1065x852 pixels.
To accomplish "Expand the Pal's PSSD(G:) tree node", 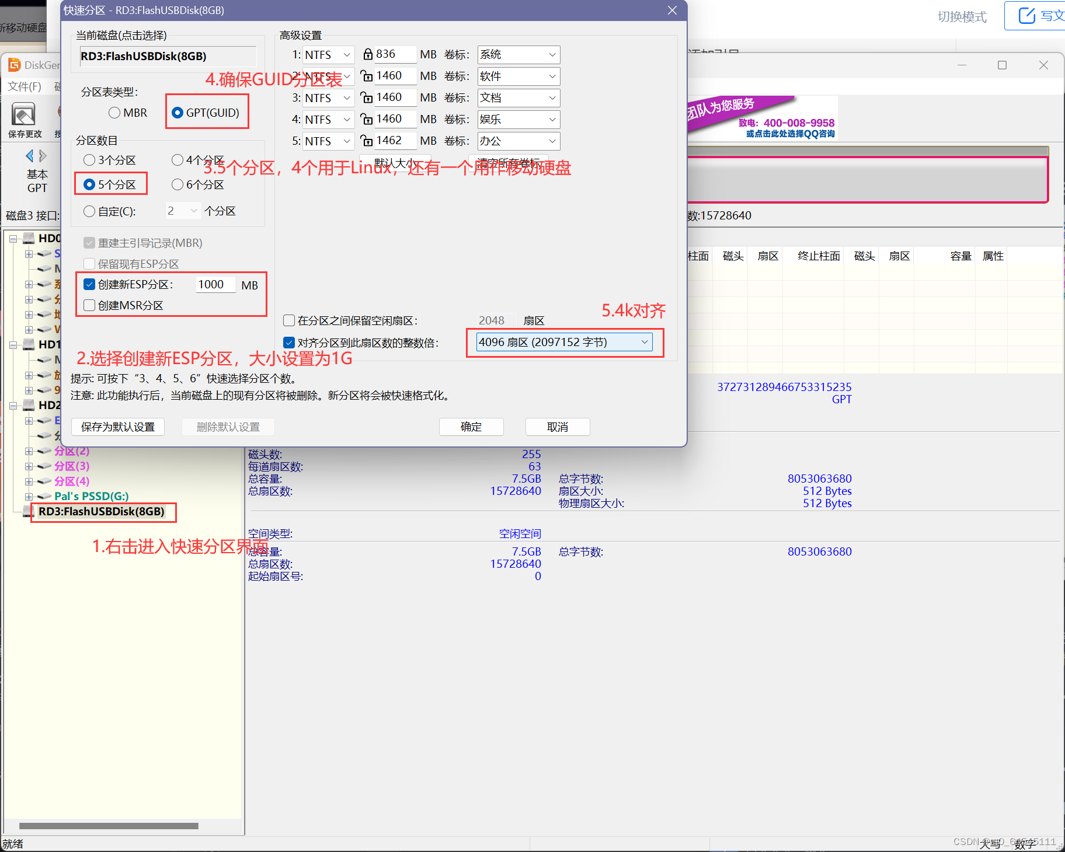I will point(29,497).
